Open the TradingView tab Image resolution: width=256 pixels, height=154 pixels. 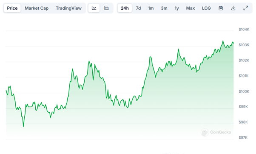68,8
